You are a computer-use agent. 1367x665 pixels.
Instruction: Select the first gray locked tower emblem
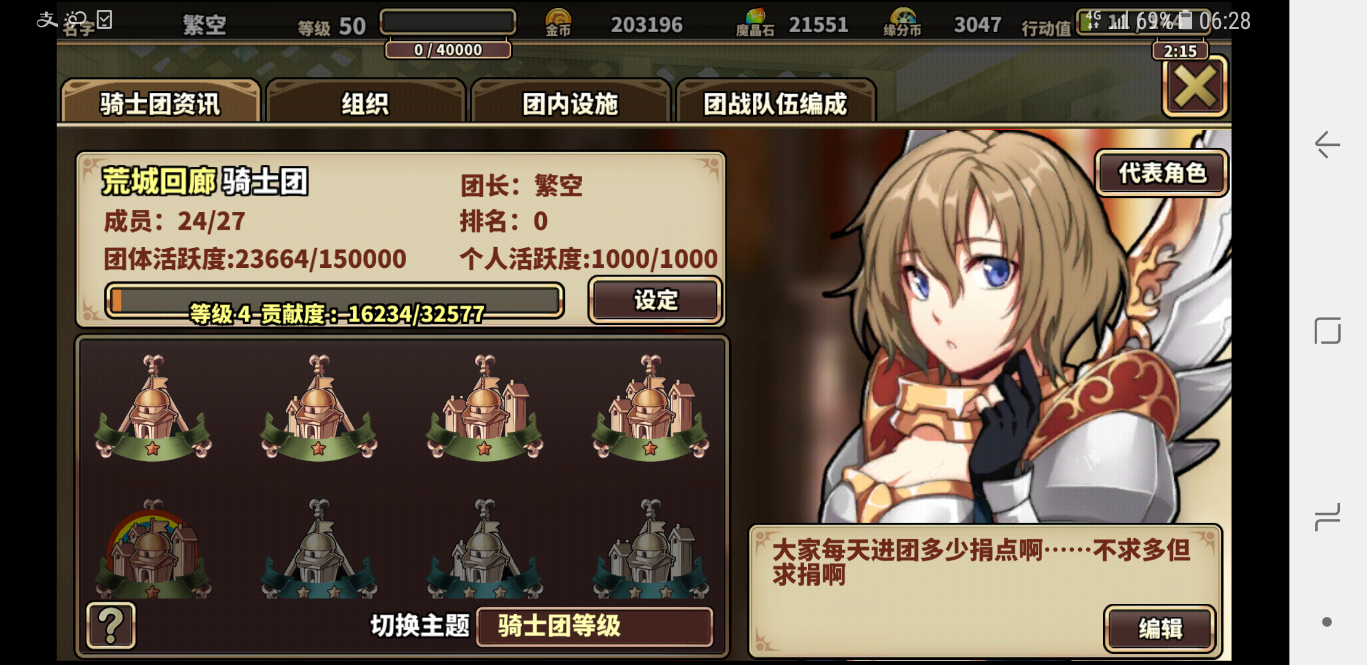[318, 549]
